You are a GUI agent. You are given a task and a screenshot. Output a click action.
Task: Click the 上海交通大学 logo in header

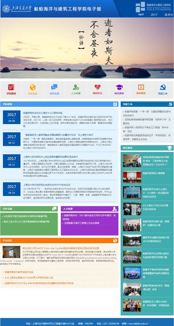point(17,9)
